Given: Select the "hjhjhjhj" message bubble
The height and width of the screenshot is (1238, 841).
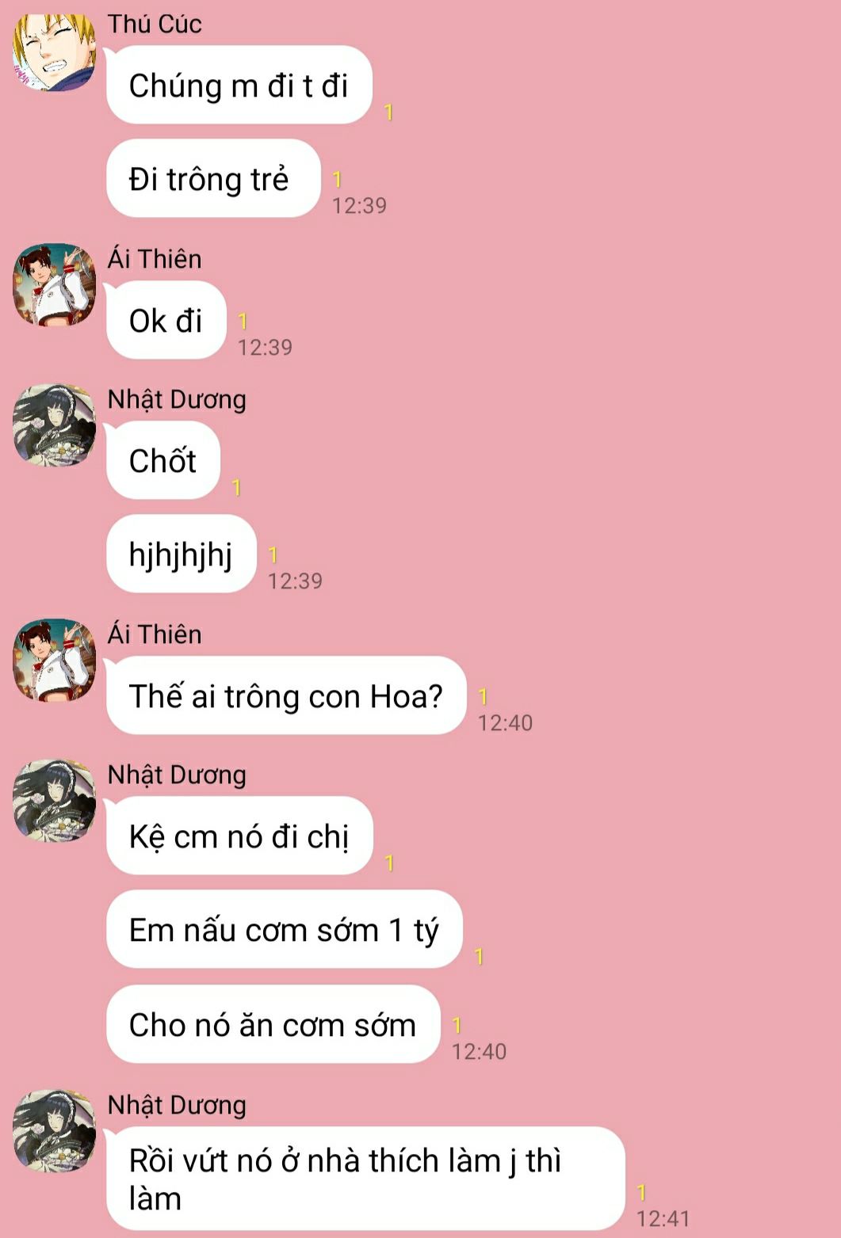Looking at the screenshot, I should tap(182, 554).
